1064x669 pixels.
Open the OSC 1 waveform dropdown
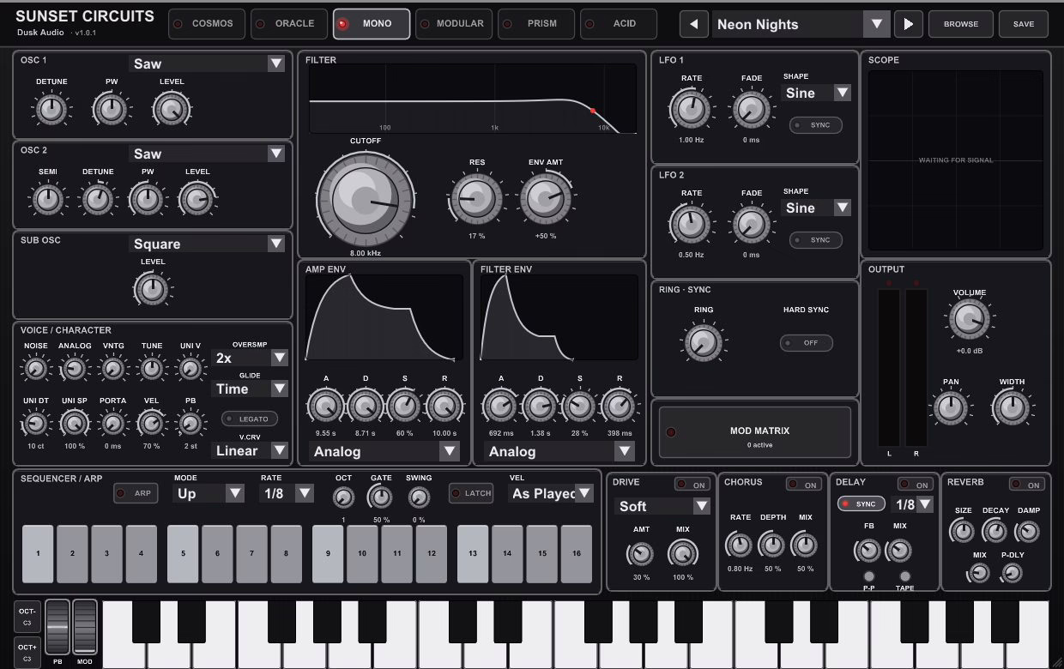click(207, 63)
